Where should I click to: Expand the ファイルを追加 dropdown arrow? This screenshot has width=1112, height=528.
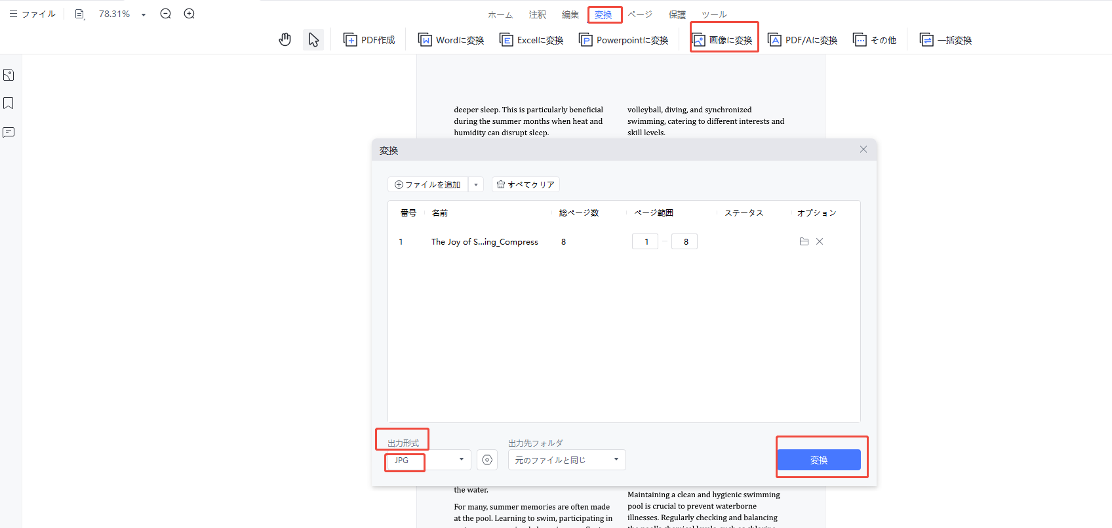(x=476, y=185)
